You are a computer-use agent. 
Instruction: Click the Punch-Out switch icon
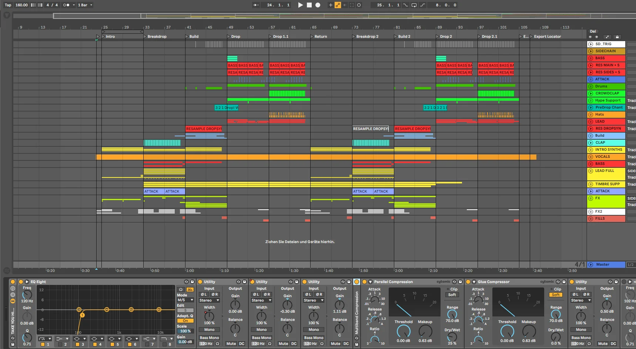[x=422, y=5]
